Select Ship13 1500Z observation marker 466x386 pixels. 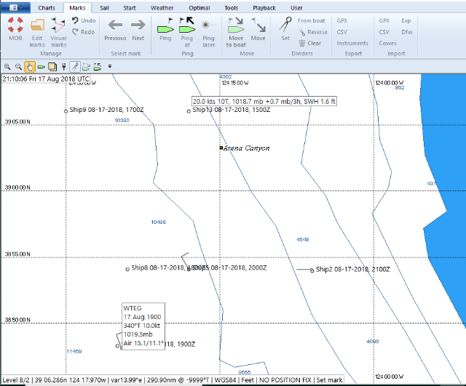coord(189,111)
